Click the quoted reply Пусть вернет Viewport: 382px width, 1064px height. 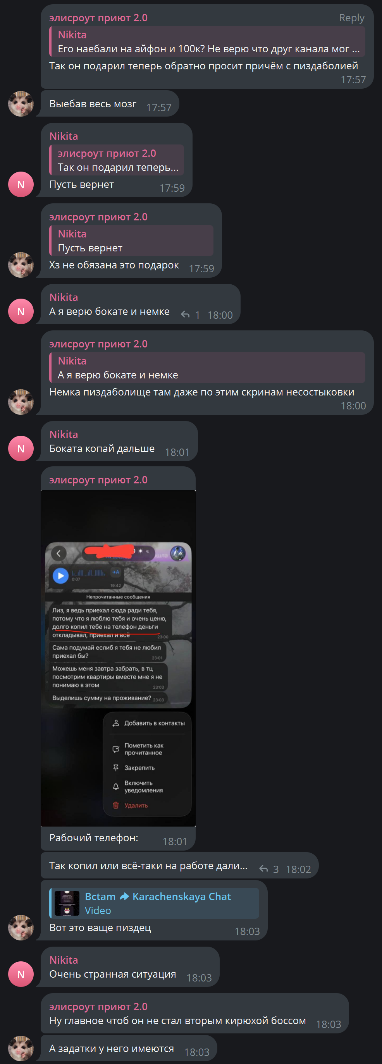(131, 241)
